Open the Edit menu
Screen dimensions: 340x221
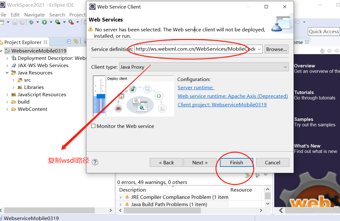(x=15, y=15)
